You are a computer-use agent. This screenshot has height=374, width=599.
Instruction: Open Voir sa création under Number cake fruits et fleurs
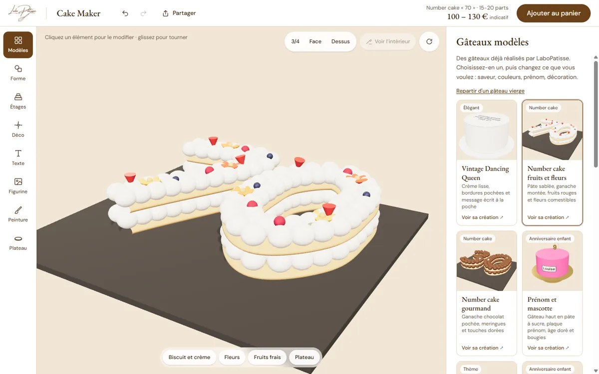point(549,217)
